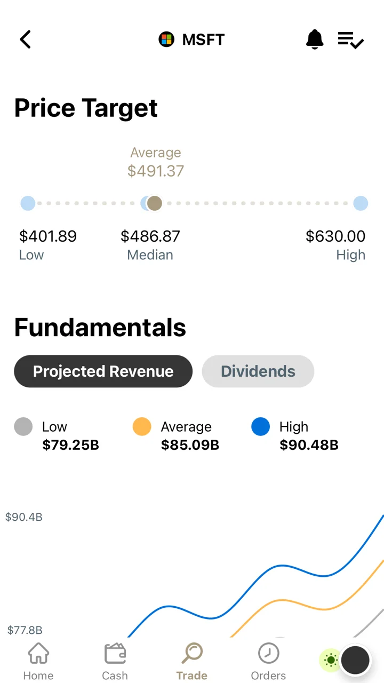Tap the High price target dot
This screenshot has width=384, height=683.
[361, 203]
